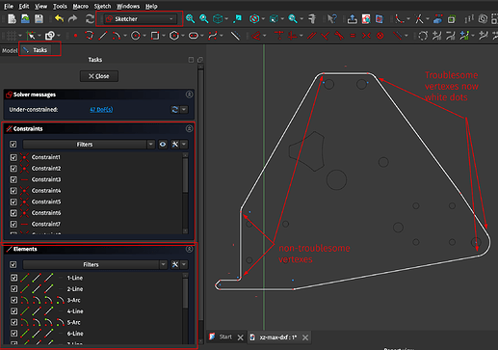Toggle the Constraints filter master checkbox
498x350 pixels.
13,145
